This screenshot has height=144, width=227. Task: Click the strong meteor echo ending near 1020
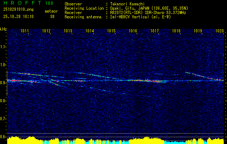[204, 76]
